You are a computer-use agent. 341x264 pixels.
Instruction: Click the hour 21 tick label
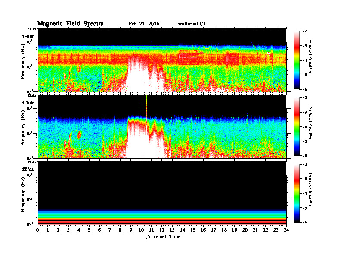[x=255, y=230]
